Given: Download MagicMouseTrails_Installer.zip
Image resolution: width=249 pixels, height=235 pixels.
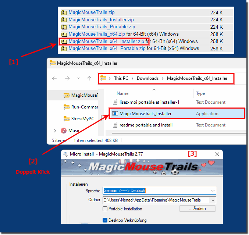Looking at the screenshot, I should point(101,20).
